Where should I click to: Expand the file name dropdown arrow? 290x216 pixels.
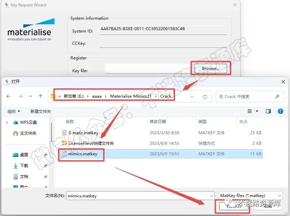(x=212, y=196)
